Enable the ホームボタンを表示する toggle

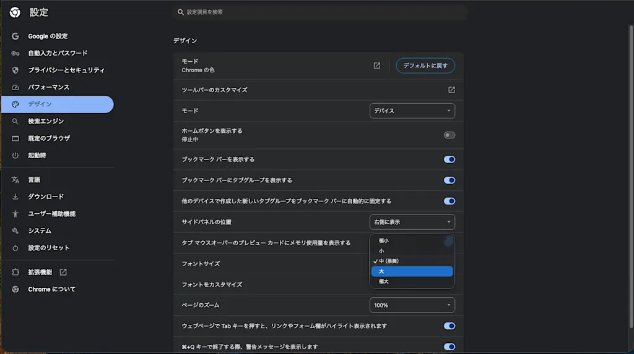[449, 135]
